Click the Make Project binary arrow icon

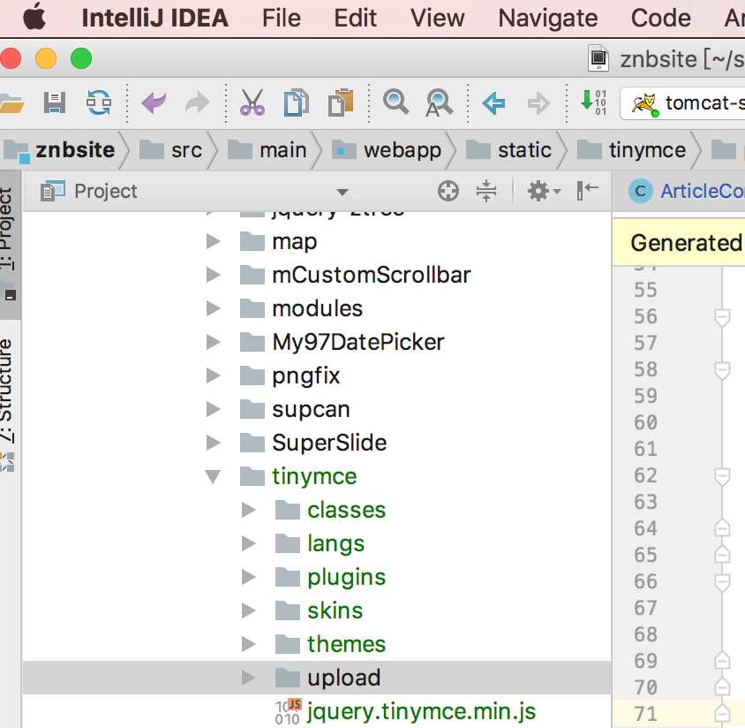pos(593,102)
